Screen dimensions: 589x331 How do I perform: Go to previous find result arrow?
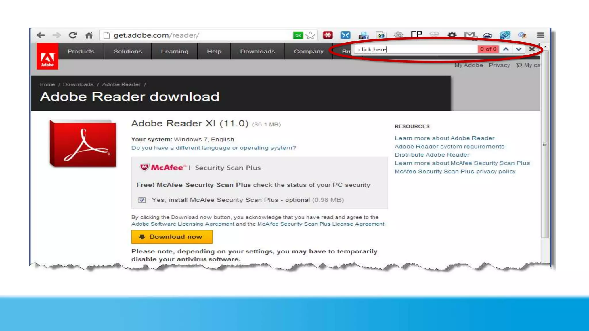(506, 49)
